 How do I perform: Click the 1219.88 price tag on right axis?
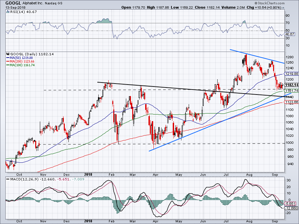point(292,74)
